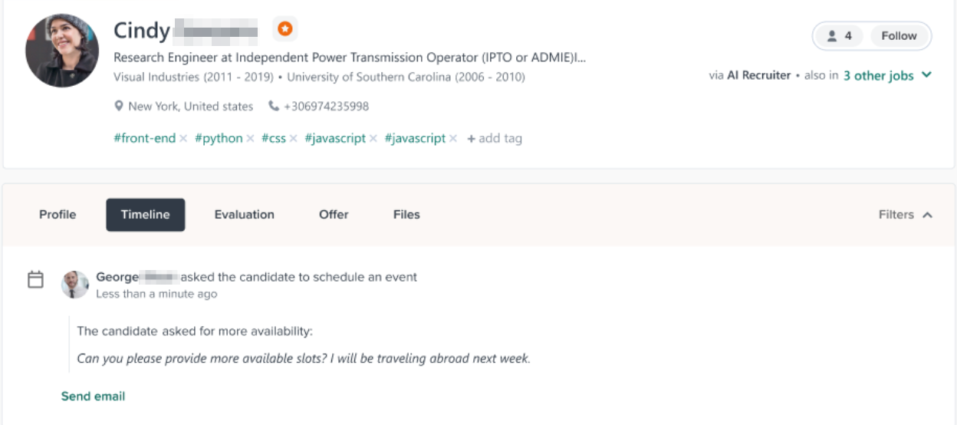Click the Send email link
Screen dimensions: 957x425
(93, 397)
